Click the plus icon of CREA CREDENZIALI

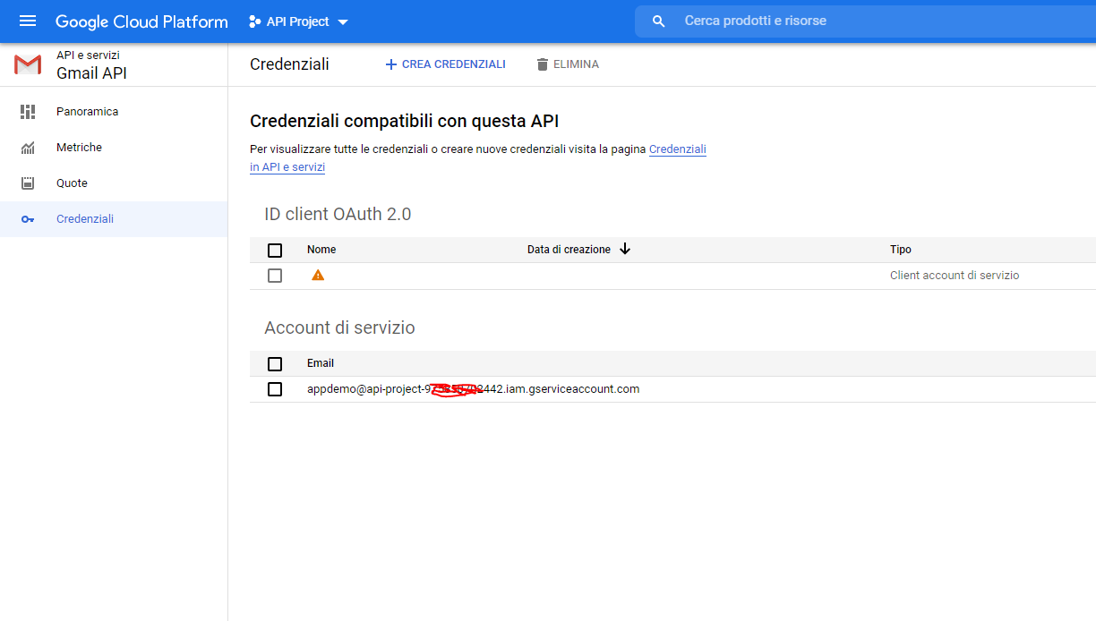390,64
